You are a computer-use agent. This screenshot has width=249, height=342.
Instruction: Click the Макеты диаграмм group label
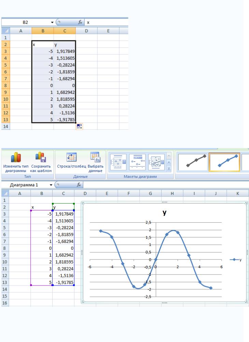point(140,176)
